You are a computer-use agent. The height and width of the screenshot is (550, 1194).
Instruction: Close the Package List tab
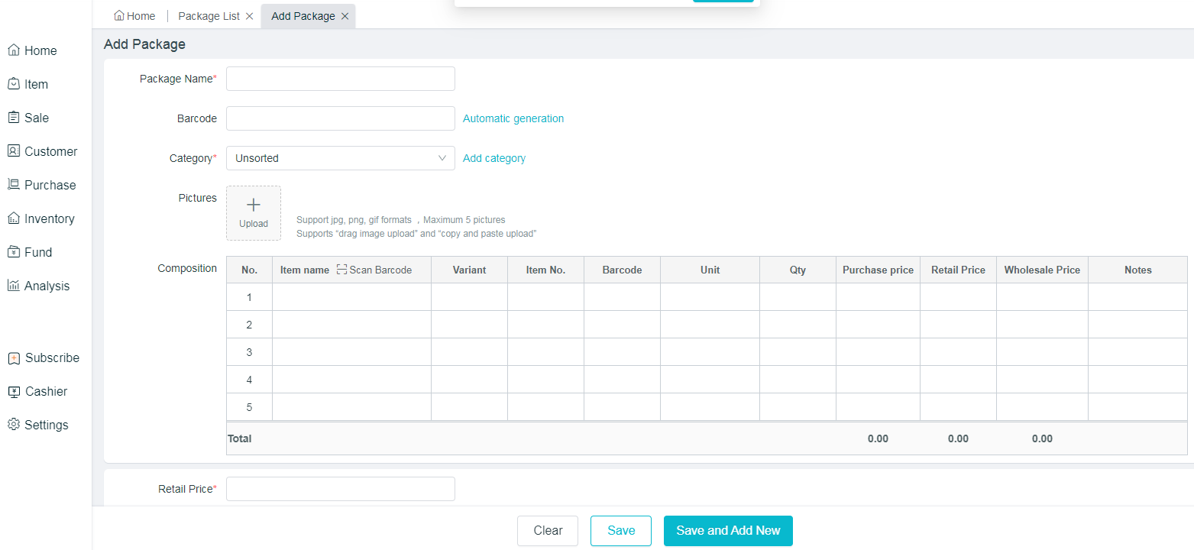point(250,16)
